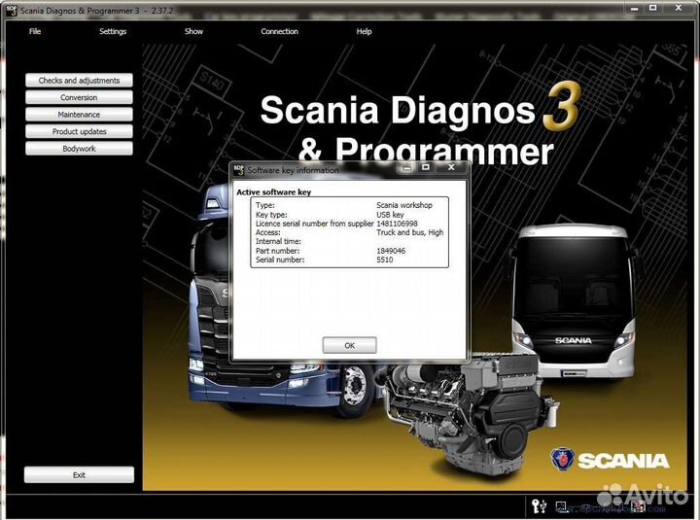Confirm the key info dialog with OK
Screen dimensions: 700x520
coord(350,345)
